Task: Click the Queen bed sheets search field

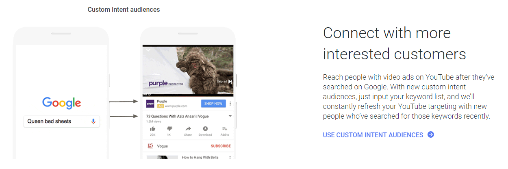Action: click(57, 121)
